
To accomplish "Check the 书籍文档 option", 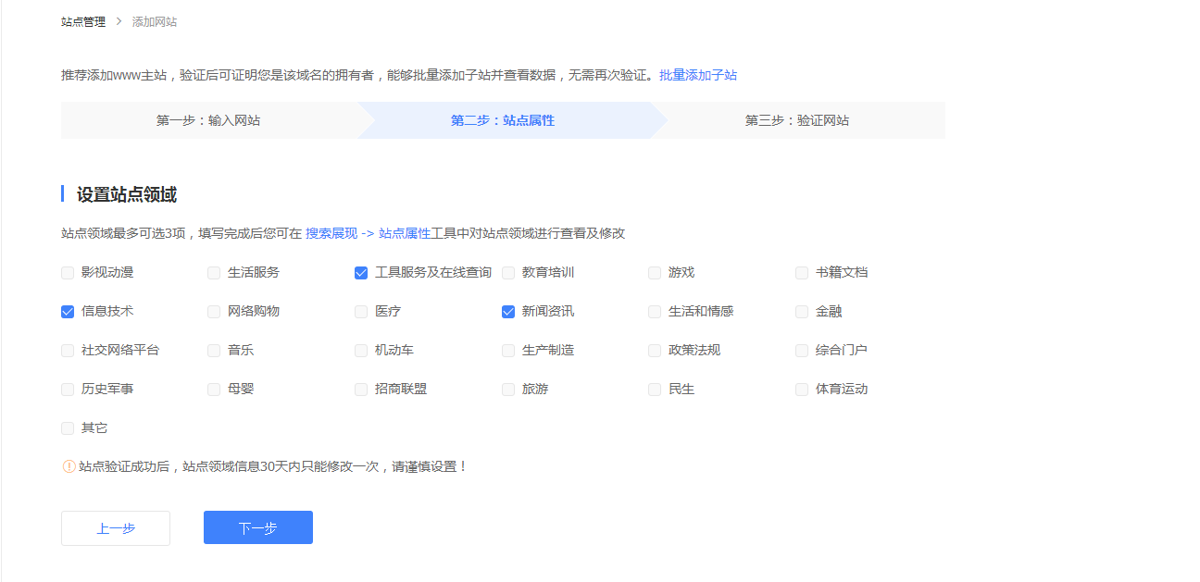I will pos(801,272).
